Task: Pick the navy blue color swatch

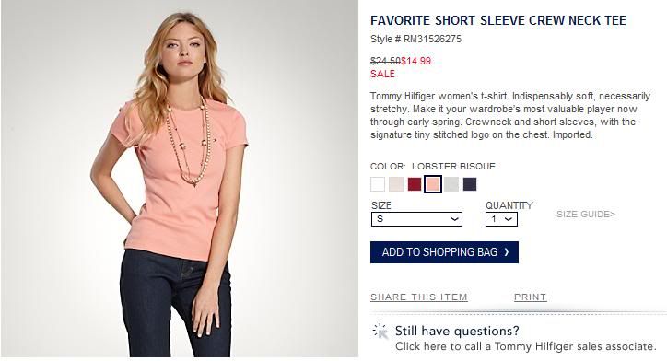Action: click(470, 184)
